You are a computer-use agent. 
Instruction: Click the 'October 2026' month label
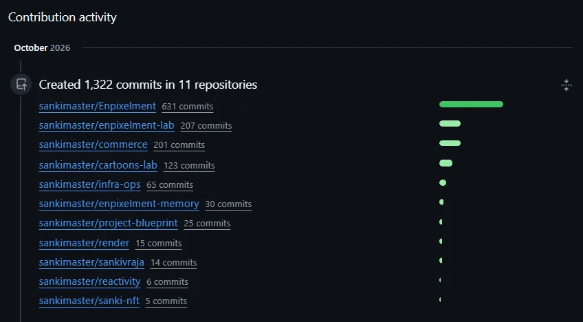[x=42, y=47]
